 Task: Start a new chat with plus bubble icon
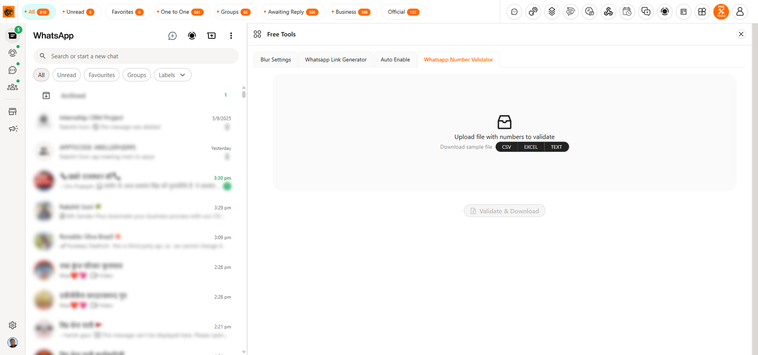[172, 36]
